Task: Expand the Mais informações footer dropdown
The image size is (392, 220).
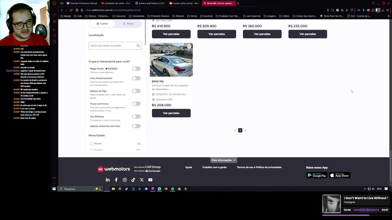Action: coord(223,160)
